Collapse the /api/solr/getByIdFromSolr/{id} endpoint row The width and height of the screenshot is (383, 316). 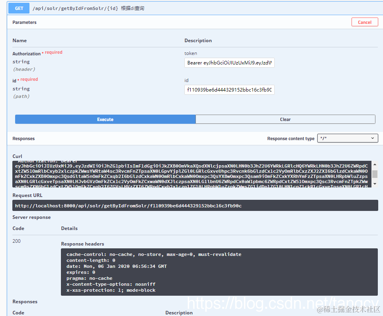(195, 8)
